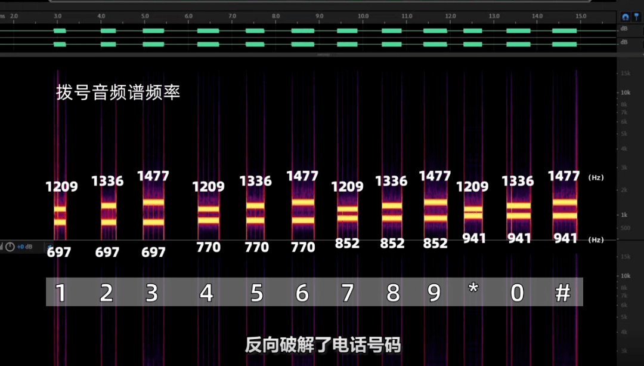Click the 14.0 mark on the time ruler

click(537, 16)
